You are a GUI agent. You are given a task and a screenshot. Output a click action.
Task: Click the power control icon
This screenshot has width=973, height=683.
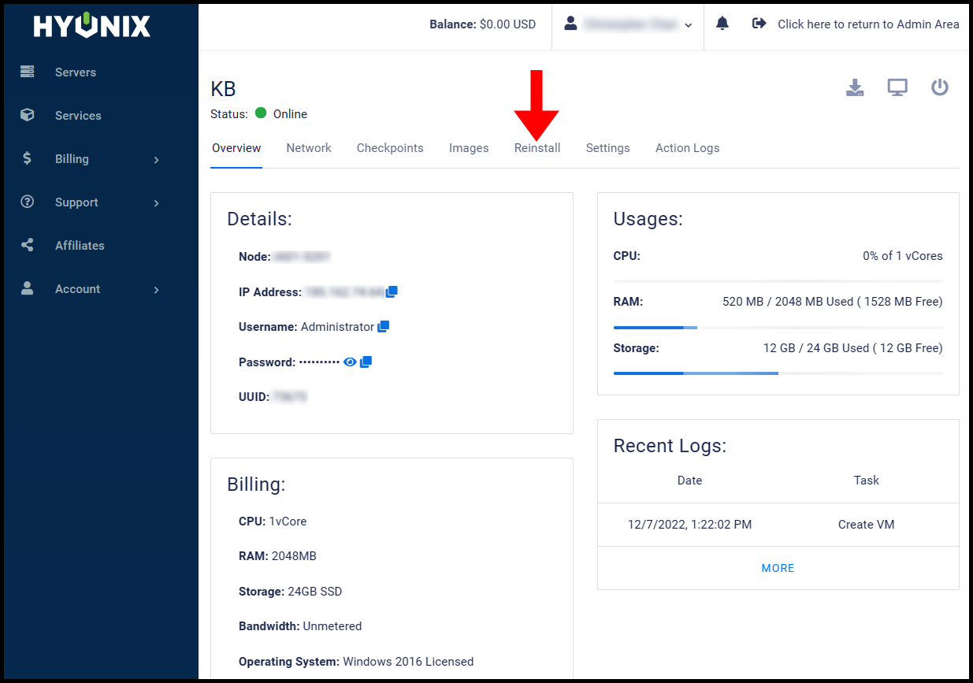(940, 88)
